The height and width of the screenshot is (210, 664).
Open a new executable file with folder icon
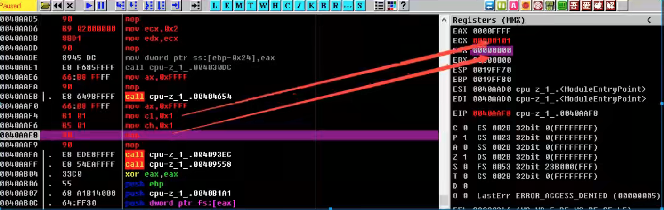coord(46,6)
